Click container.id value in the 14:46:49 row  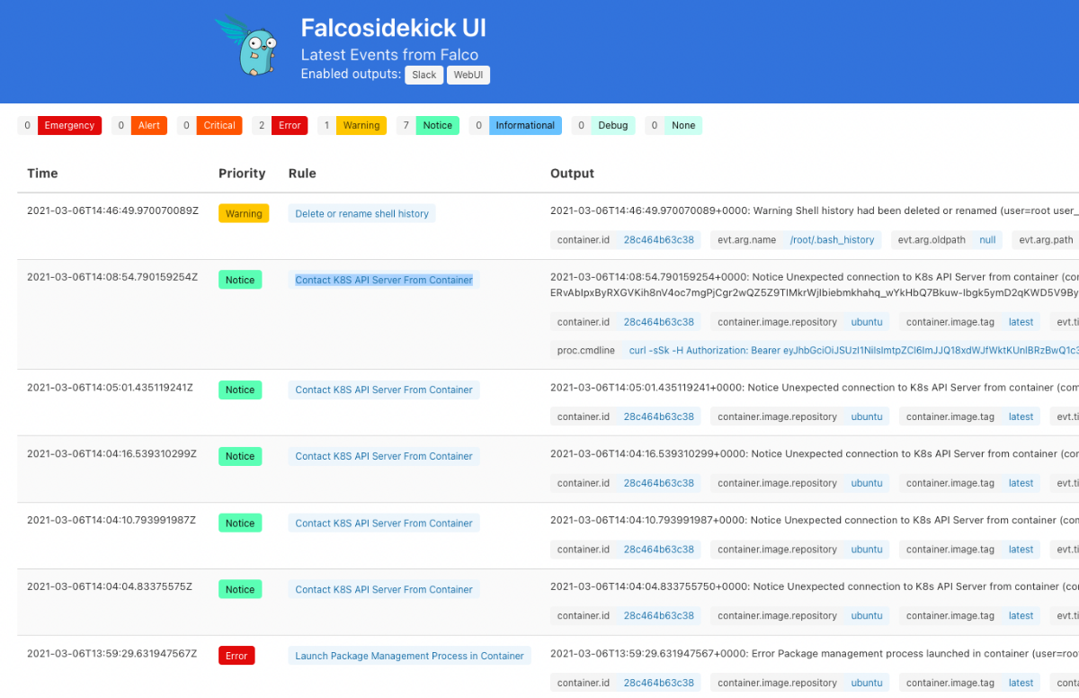[x=659, y=240]
